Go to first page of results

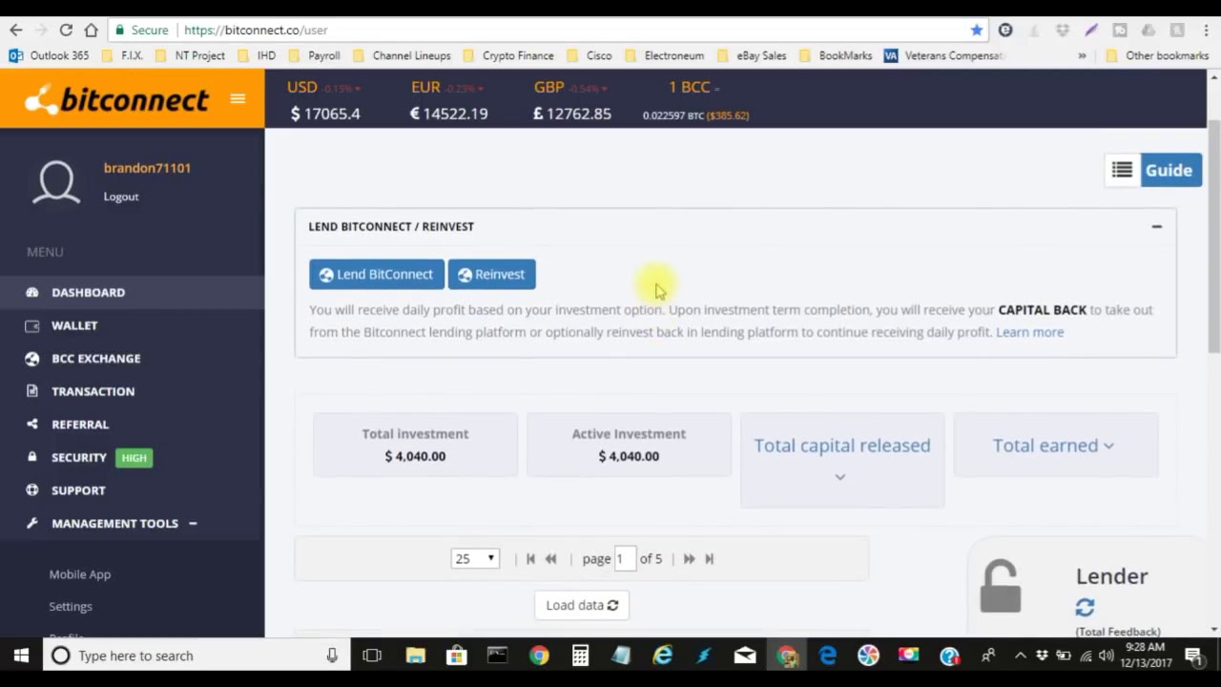[530, 559]
